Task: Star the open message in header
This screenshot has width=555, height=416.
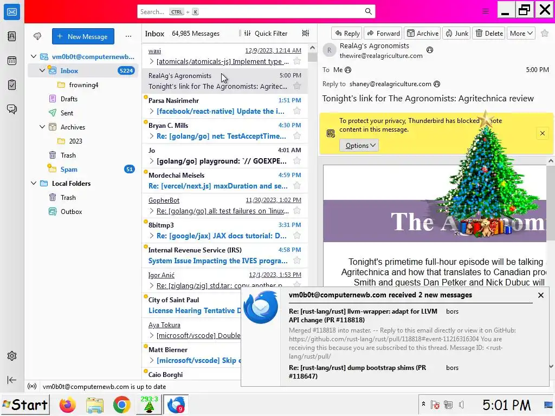Action: (545, 33)
